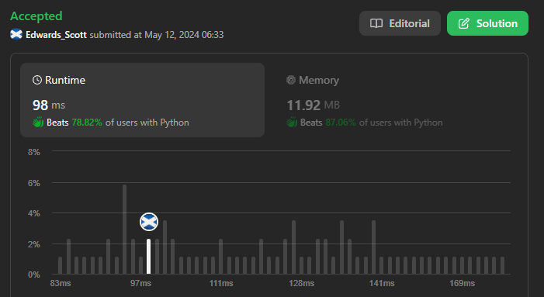Viewport: 544px width, 297px height.
Task: Click the '6%' y-axis label
Action: 34,183
